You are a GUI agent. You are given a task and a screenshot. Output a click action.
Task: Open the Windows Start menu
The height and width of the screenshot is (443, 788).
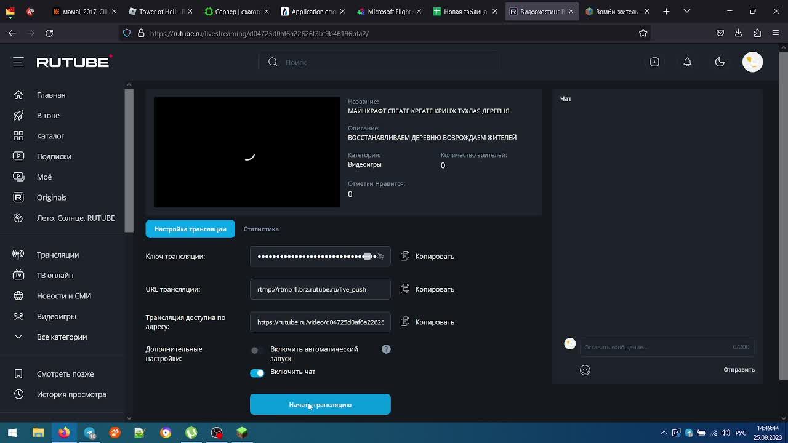(x=12, y=433)
